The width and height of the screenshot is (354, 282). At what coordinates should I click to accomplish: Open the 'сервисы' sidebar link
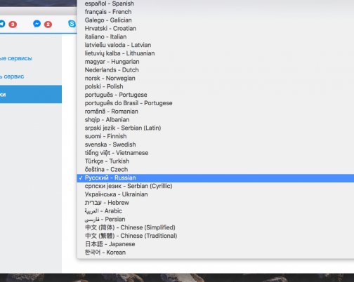pos(16,58)
